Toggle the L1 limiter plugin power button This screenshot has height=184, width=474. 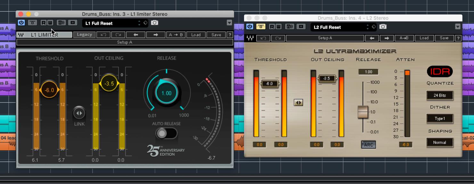pos(21,23)
